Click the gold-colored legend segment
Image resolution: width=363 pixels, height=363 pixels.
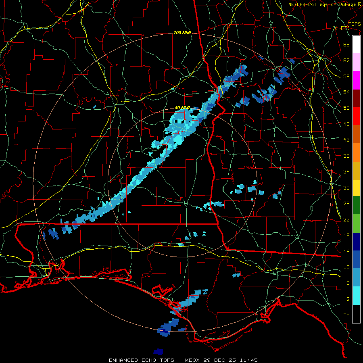356,171
